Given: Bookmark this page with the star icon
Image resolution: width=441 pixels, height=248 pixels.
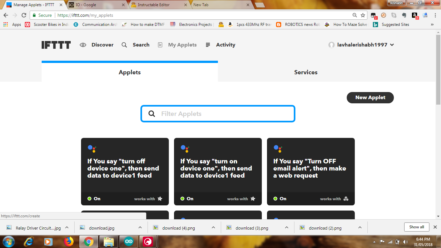Looking at the screenshot, I should tap(363, 15).
